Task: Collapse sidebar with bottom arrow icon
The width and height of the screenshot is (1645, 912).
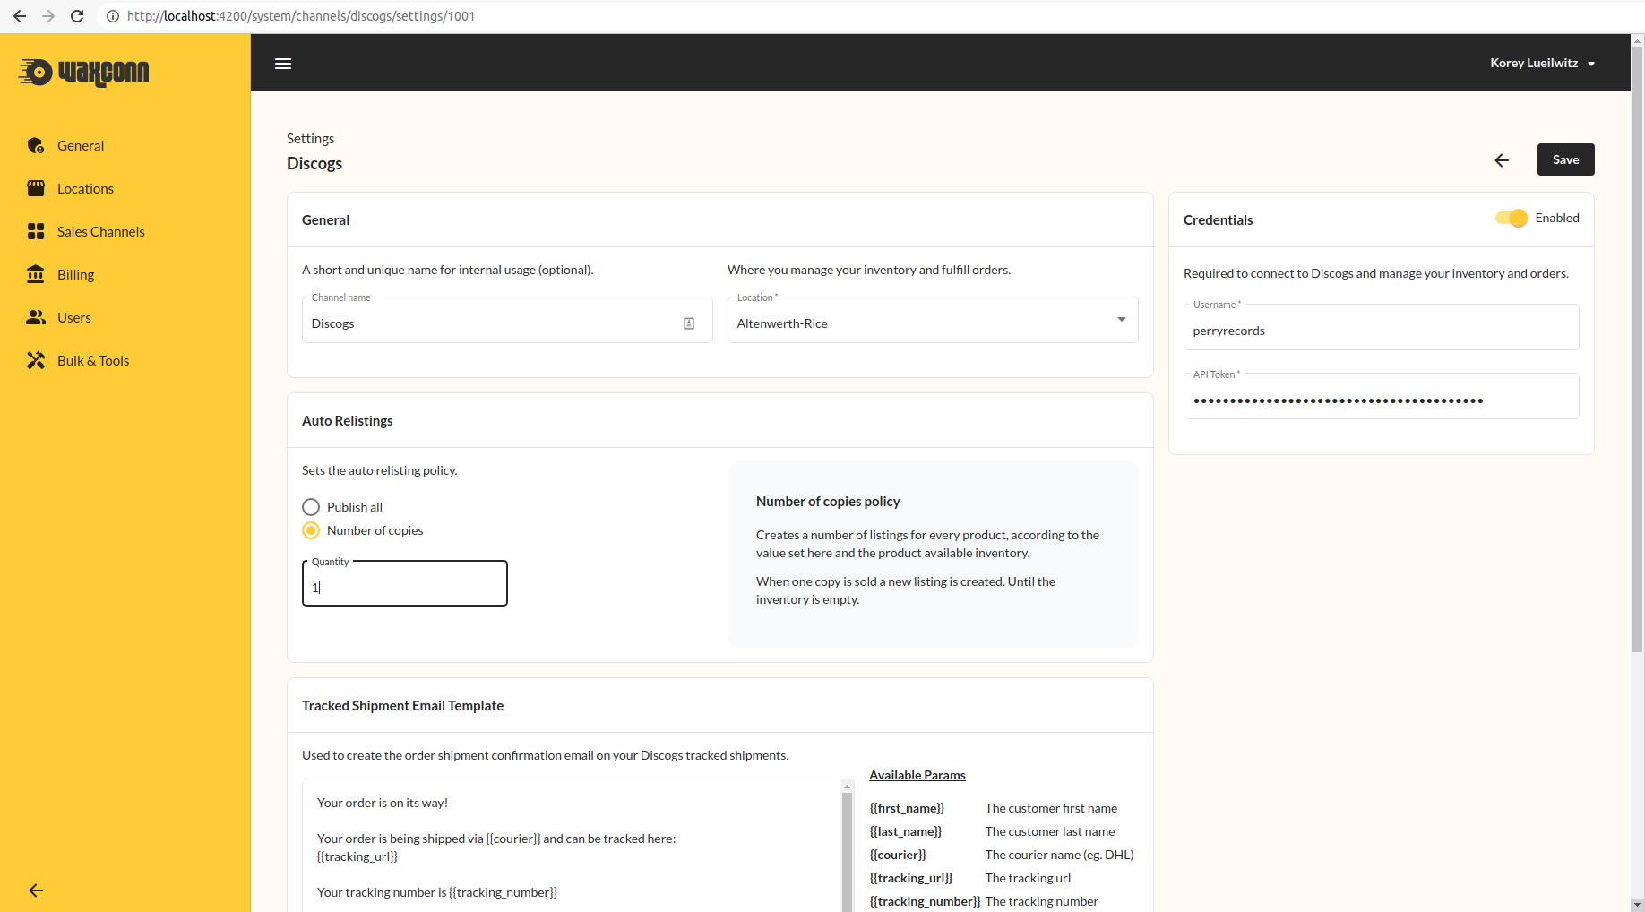Action: pos(36,890)
